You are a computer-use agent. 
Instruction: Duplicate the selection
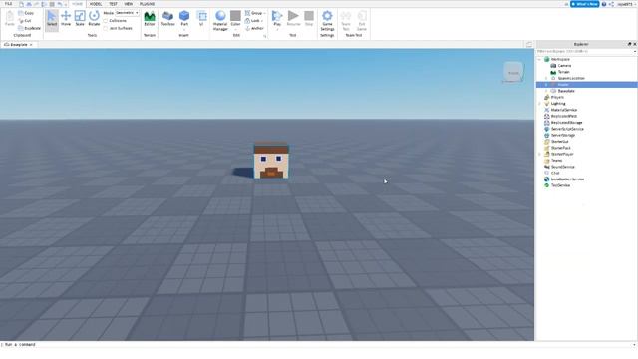(x=29, y=29)
